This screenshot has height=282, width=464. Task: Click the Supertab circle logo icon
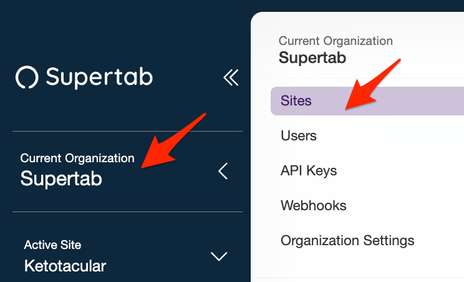point(27,77)
